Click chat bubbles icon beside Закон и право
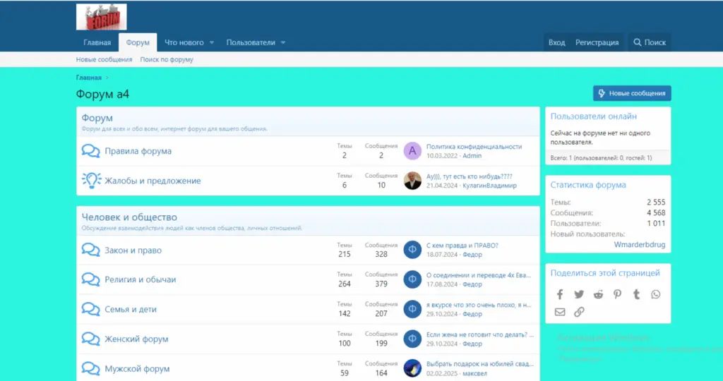Viewport: 723px width, 381px height. [91, 250]
